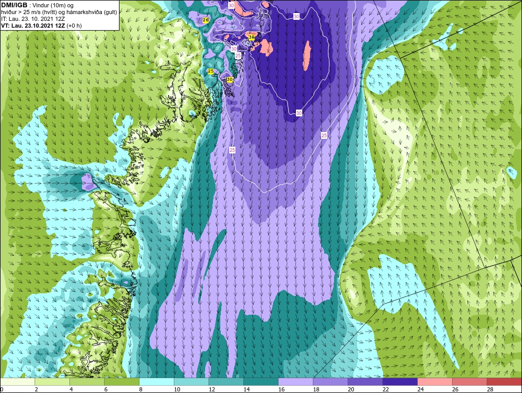Click the '6' tick on the colour scale
The width and height of the screenshot is (522, 393).
click(106, 389)
